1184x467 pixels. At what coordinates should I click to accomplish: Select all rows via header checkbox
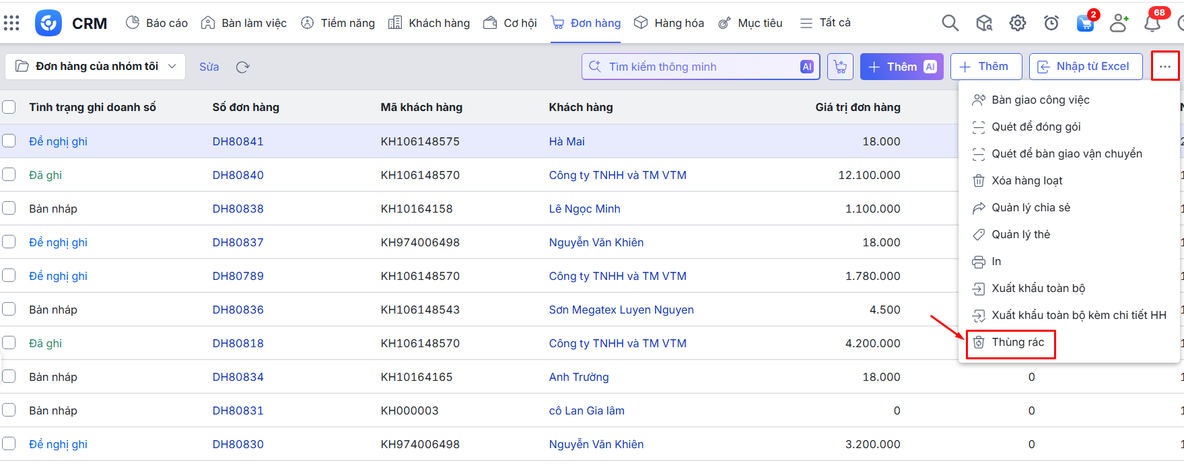point(9,107)
